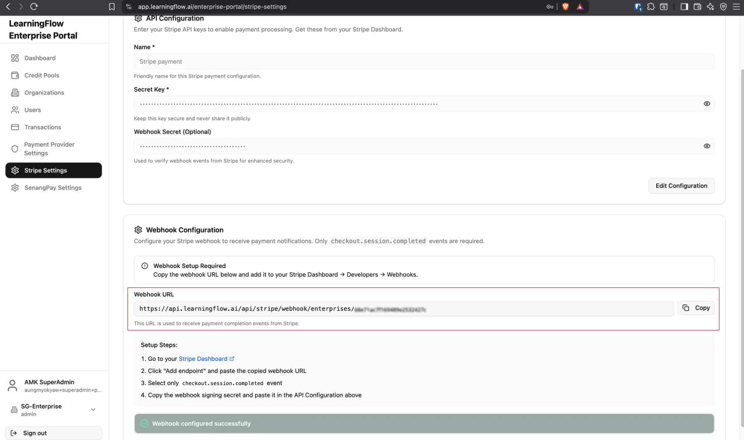
Task: Toggle the bookmark icon for this page
Action: point(111,7)
